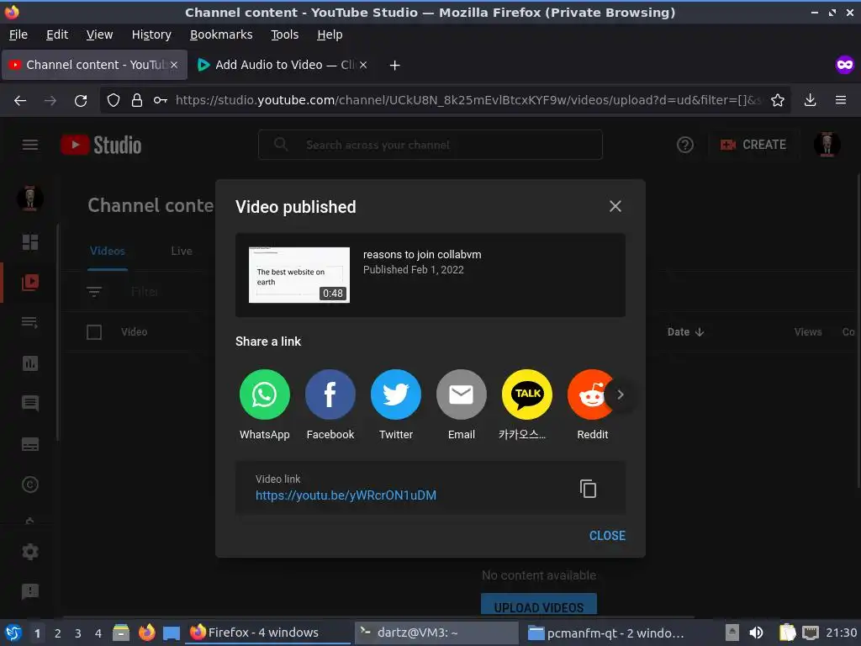
Task: Open the published video thumbnail
Action: [299, 275]
